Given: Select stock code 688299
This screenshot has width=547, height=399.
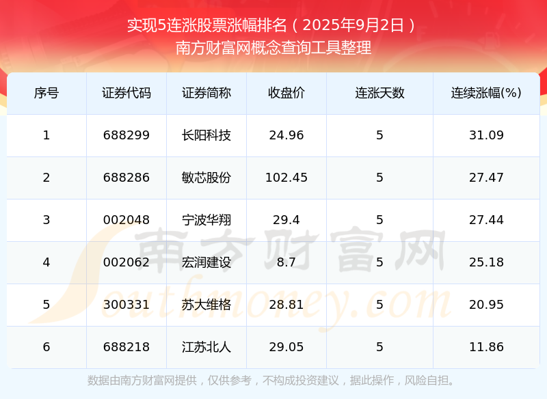Looking at the screenshot, I should [126, 135].
